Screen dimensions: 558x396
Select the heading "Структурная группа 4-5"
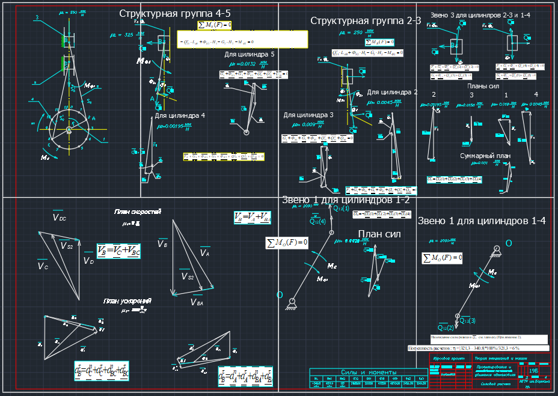175,13
